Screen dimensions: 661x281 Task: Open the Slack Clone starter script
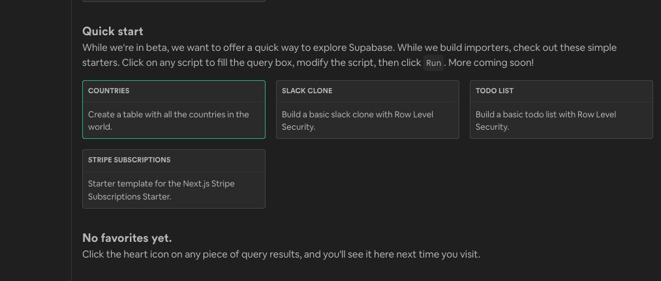(367, 110)
